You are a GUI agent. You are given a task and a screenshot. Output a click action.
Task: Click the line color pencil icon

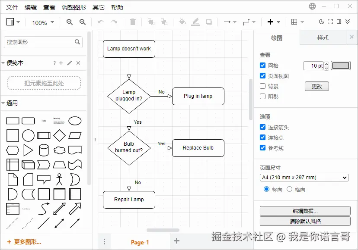click(x=195, y=22)
